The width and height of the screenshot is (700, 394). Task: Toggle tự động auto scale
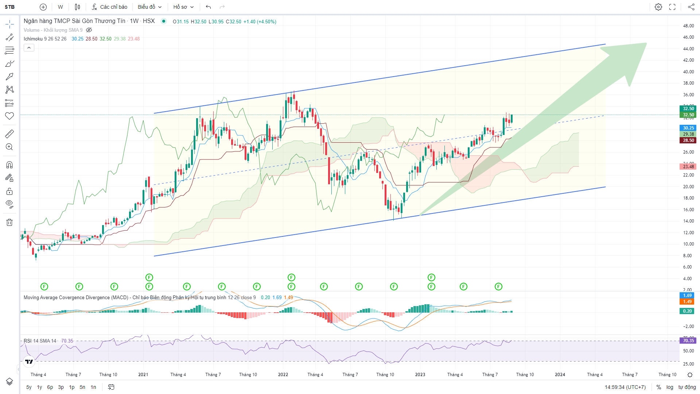tap(687, 387)
